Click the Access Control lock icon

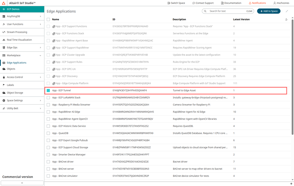(4, 77)
